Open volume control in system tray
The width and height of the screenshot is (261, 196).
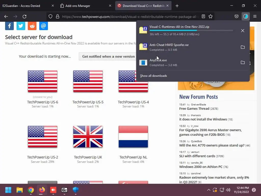click(228, 190)
